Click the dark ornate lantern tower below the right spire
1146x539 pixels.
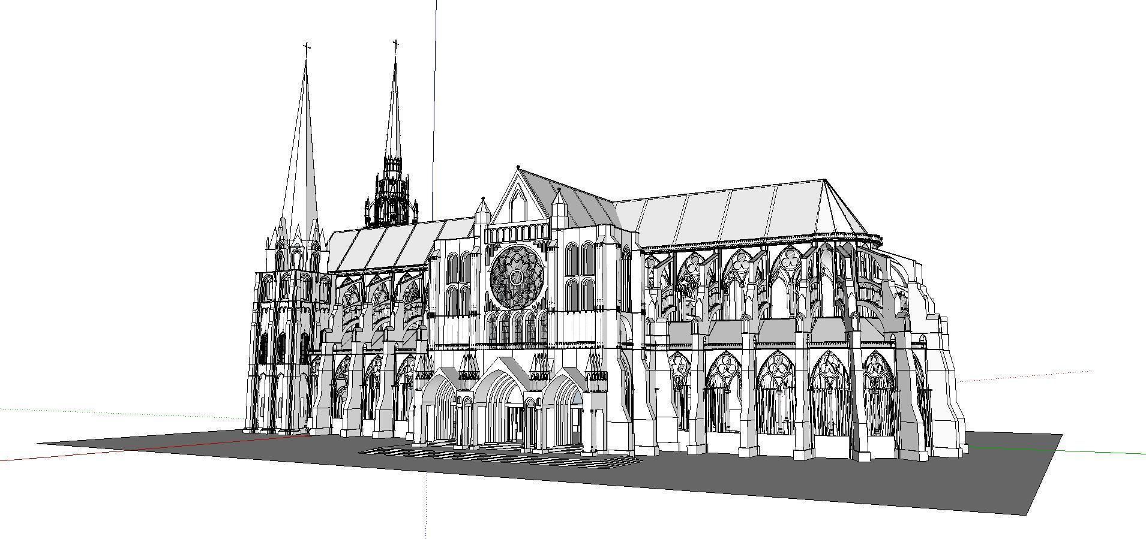[x=391, y=192]
